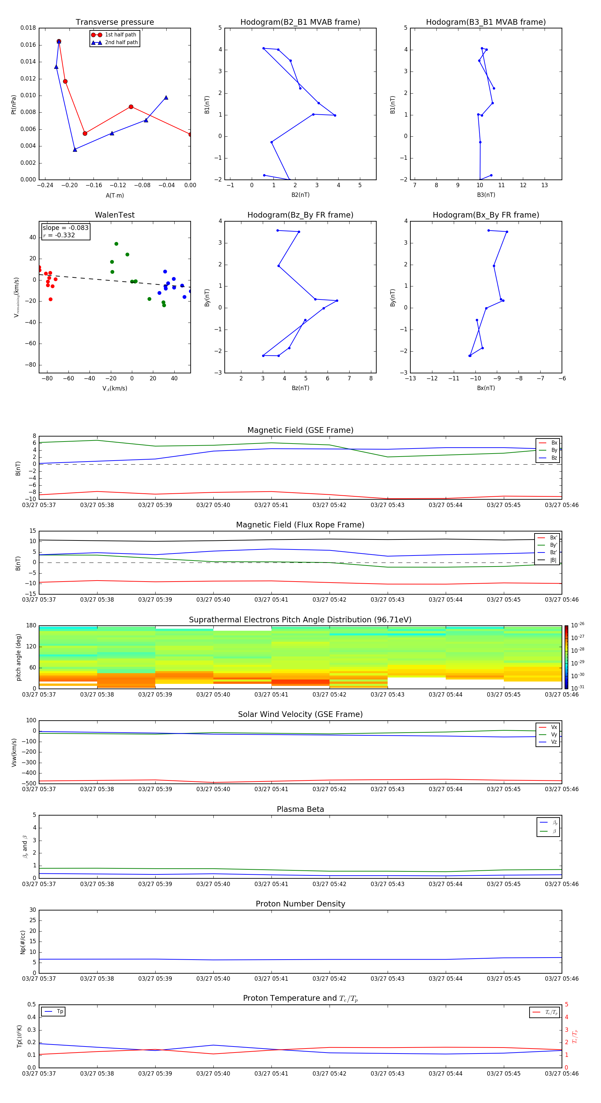Click the 'Hodogram(Bz_By FR frame)' title
The width and height of the screenshot is (601, 1103).
[300, 215]
